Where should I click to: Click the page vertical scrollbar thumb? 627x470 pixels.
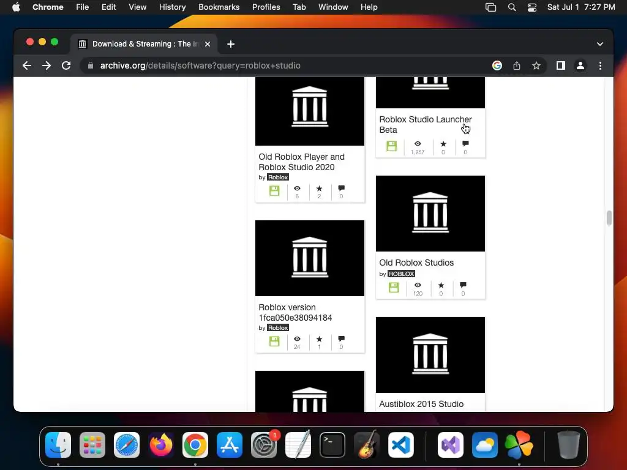click(x=609, y=218)
